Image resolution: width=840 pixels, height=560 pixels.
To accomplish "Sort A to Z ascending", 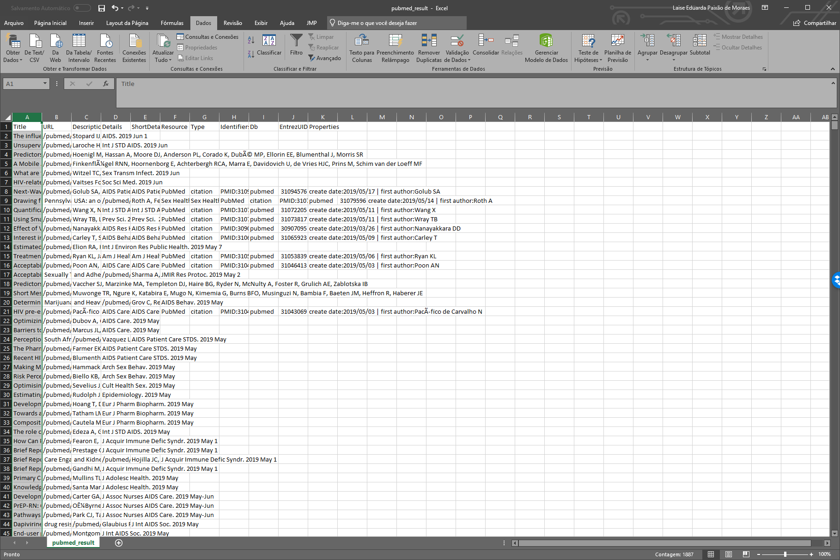I will [251, 40].
